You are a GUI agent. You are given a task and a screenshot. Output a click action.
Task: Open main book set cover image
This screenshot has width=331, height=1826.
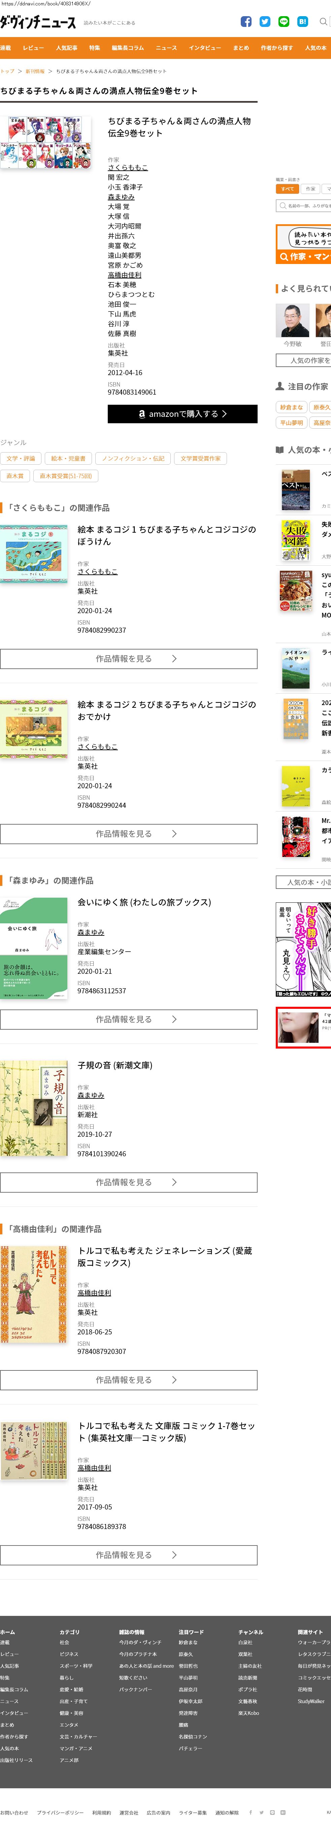46,143
